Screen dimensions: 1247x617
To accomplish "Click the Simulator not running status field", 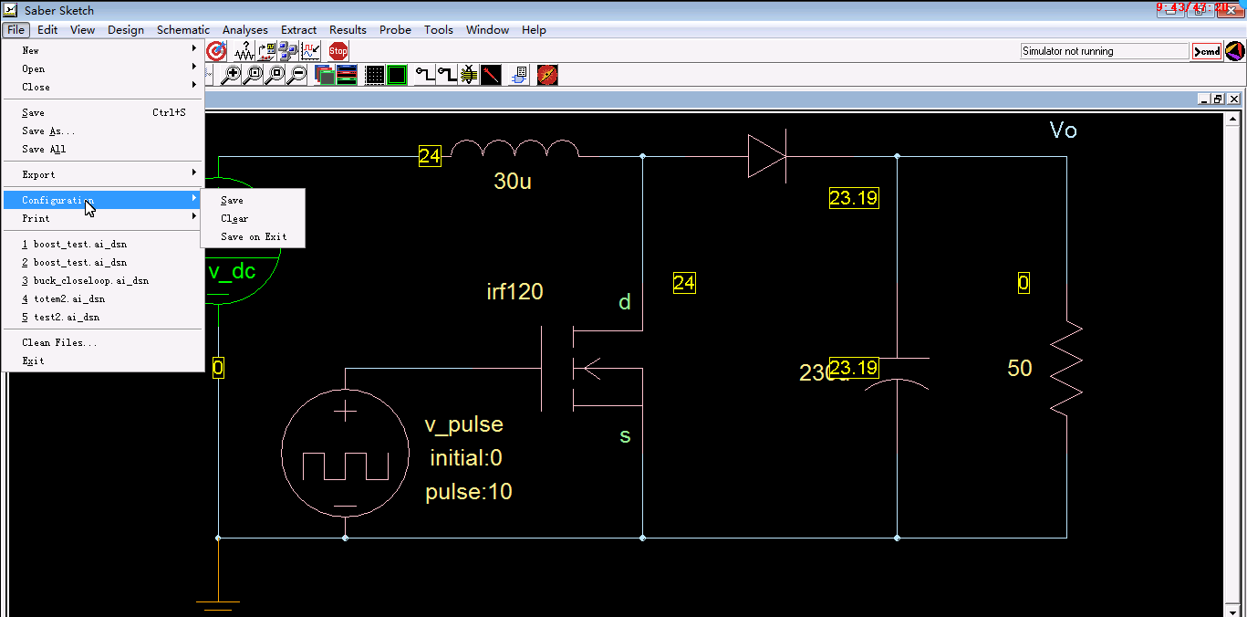I will click(x=1103, y=51).
